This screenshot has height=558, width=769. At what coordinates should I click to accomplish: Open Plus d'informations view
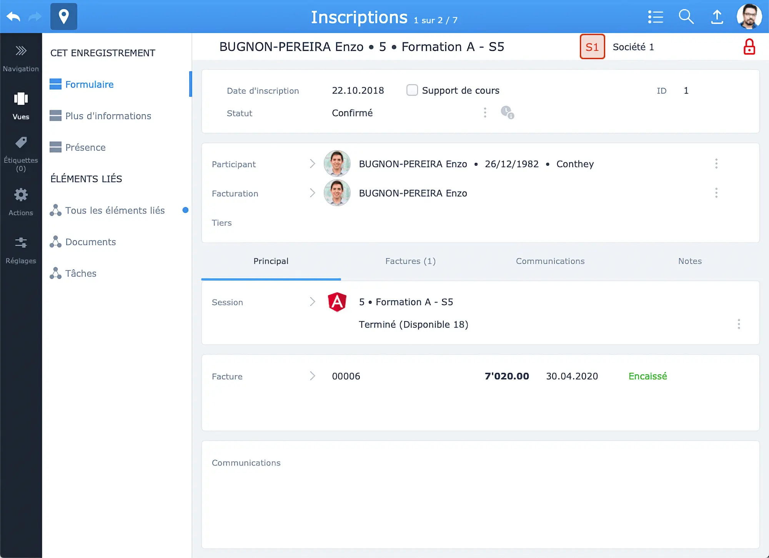(x=108, y=116)
